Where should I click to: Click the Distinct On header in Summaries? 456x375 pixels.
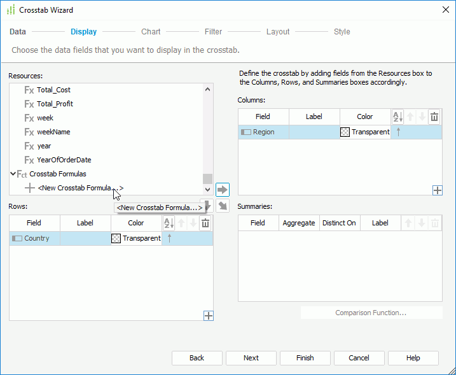(x=340, y=223)
